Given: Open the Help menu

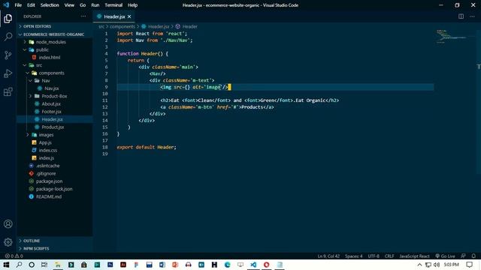Looking at the screenshot, I should tap(132, 5).
